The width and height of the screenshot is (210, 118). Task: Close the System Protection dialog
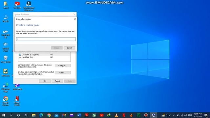(x=74, y=19)
